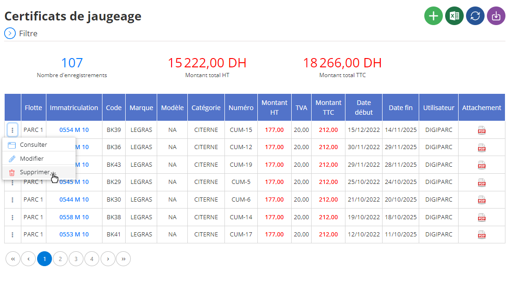The height and width of the screenshot is (281, 511).
Task: Choose Supprimer from the context menu
Action: tap(39, 172)
